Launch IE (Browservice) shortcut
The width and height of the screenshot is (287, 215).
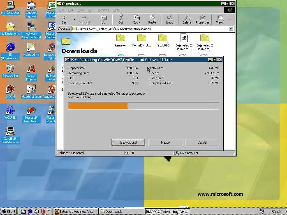click(10, 52)
